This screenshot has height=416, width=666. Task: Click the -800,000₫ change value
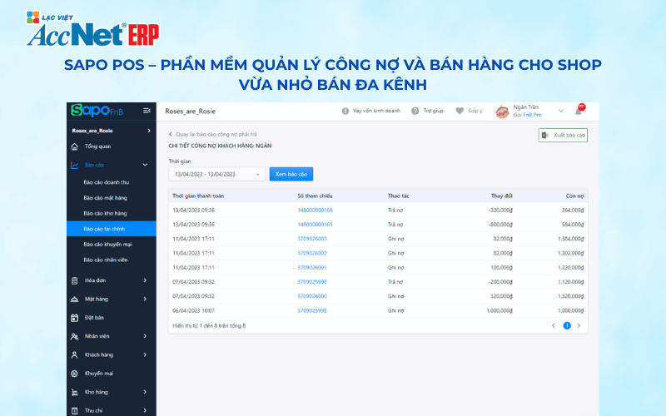coord(500,225)
